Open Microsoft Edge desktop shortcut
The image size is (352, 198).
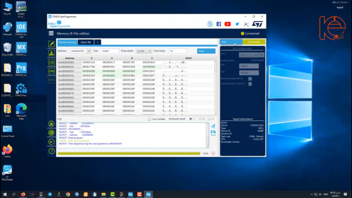tap(21, 112)
